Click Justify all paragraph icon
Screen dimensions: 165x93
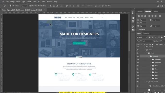click(160, 16)
